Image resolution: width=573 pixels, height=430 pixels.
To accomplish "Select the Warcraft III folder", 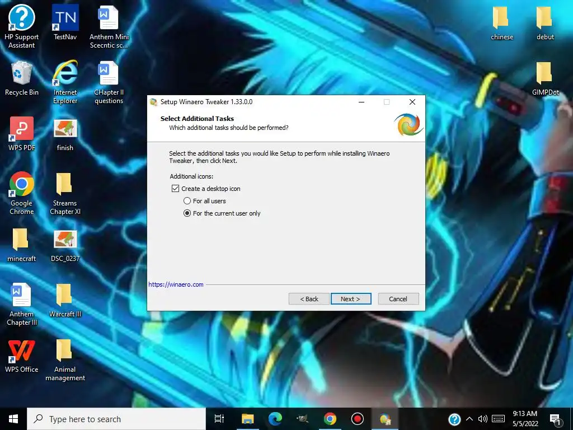I will pyautogui.click(x=65, y=300).
